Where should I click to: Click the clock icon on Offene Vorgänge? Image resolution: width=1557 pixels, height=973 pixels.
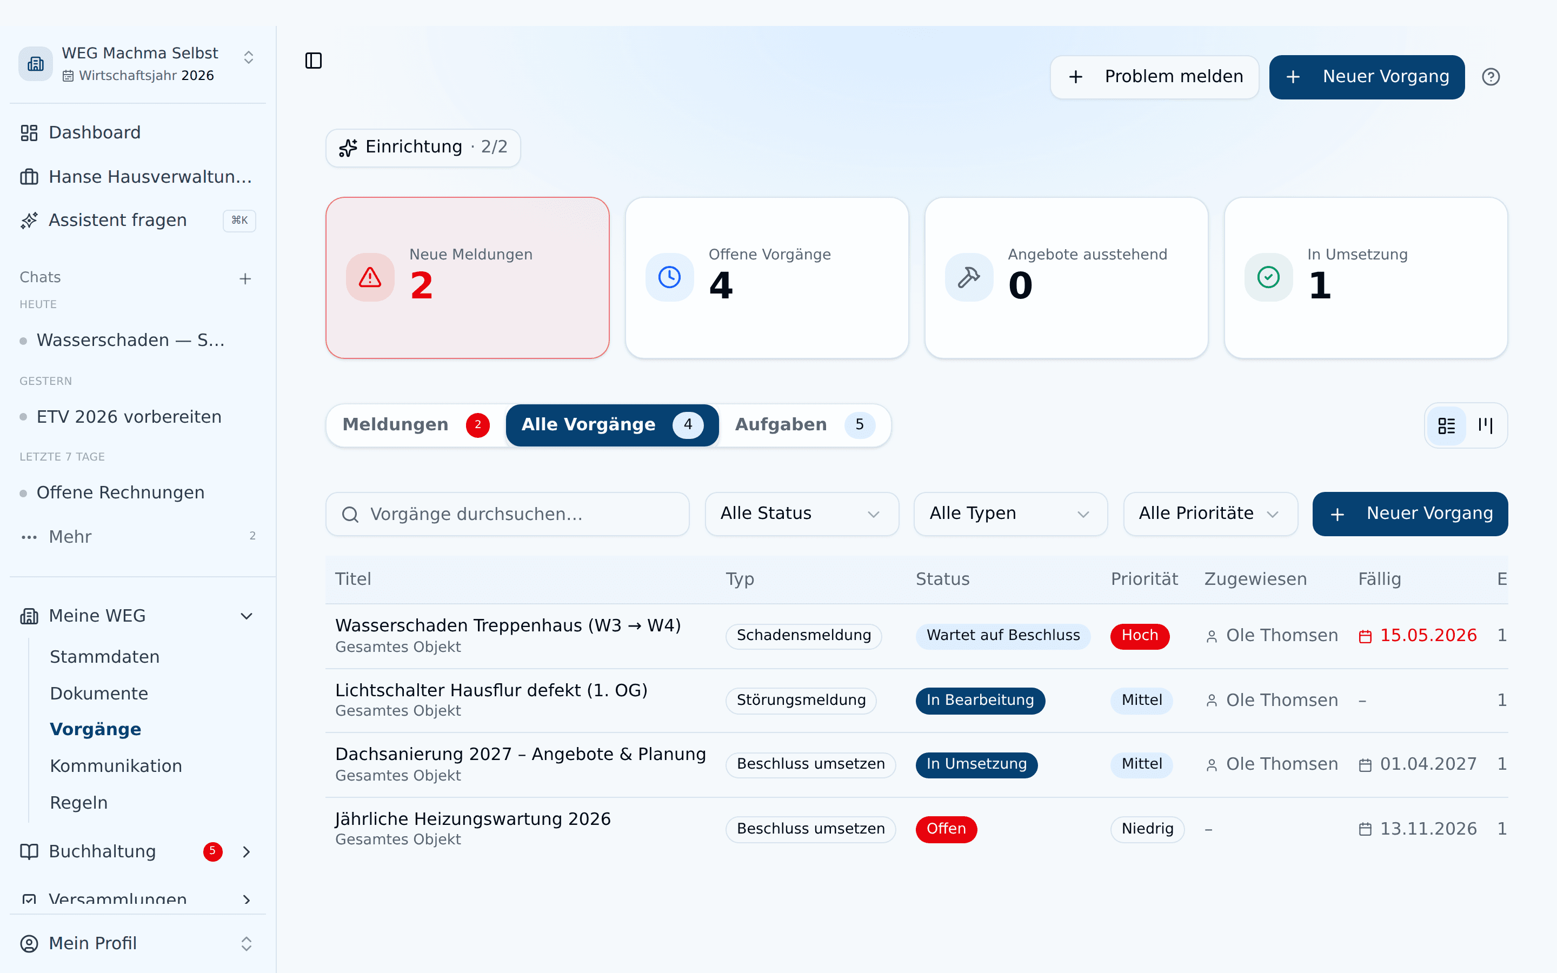pyautogui.click(x=670, y=277)
